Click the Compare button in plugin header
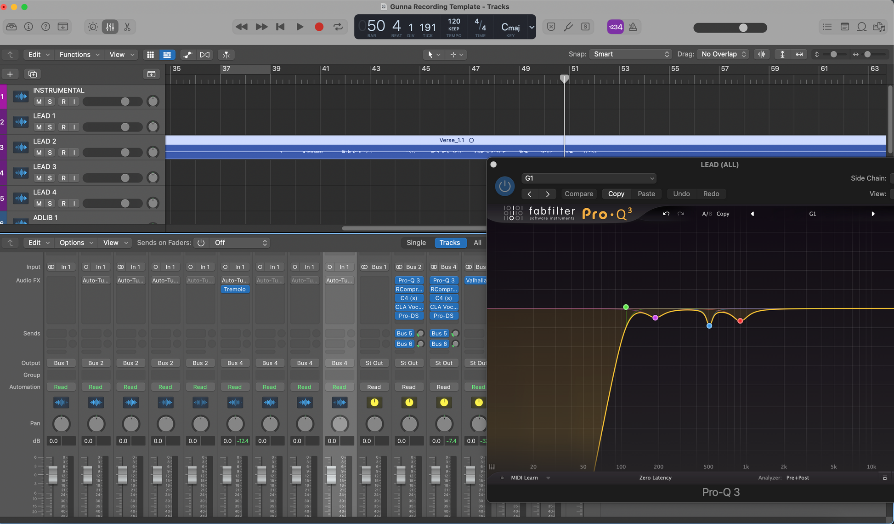 tap(578, 194)
